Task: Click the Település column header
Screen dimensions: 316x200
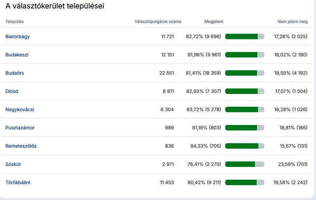Action: point(15,22)
